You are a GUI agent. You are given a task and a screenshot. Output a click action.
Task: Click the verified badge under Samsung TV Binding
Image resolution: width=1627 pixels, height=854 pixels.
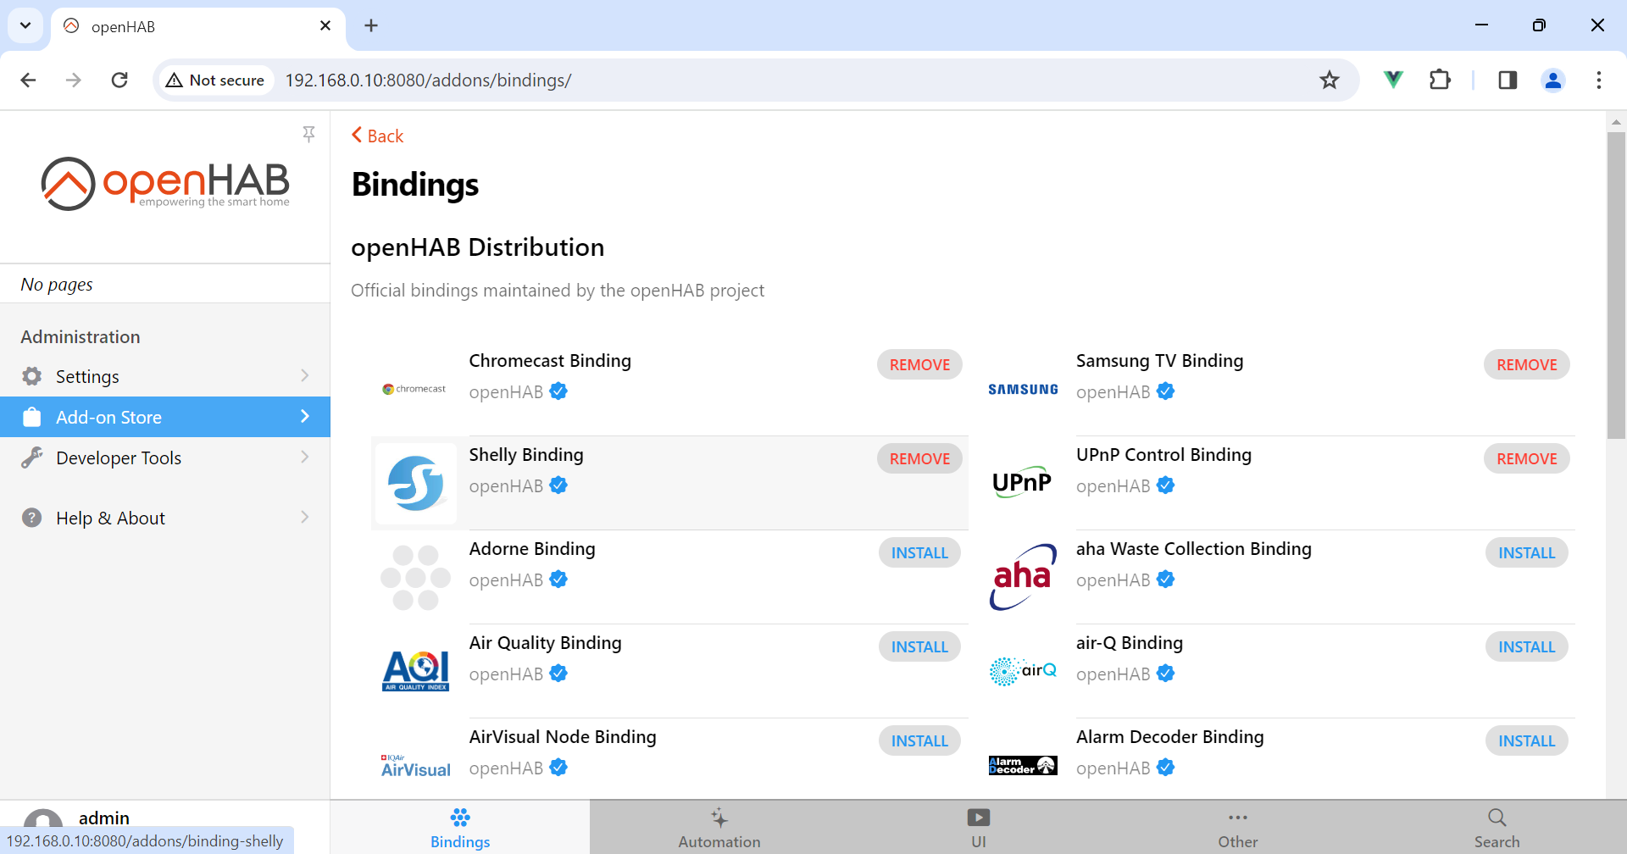(1166, 391)
